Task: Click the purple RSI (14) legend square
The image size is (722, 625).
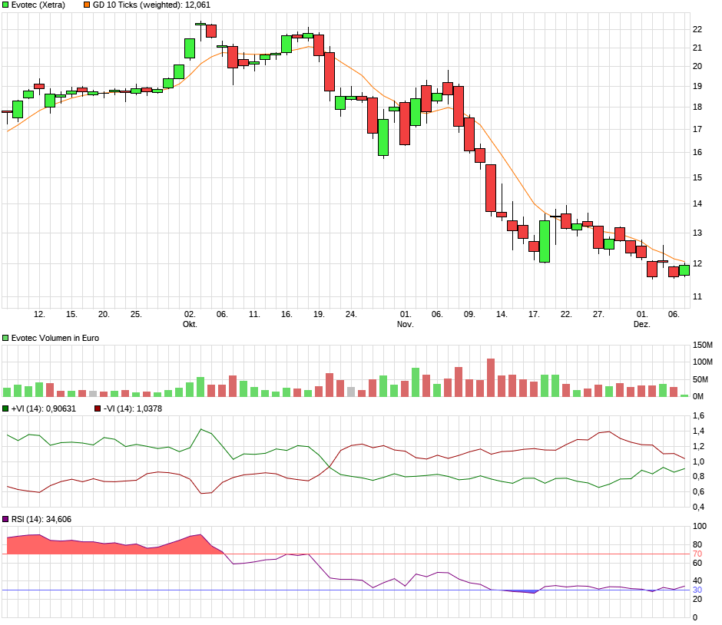Action: [6, 519]
